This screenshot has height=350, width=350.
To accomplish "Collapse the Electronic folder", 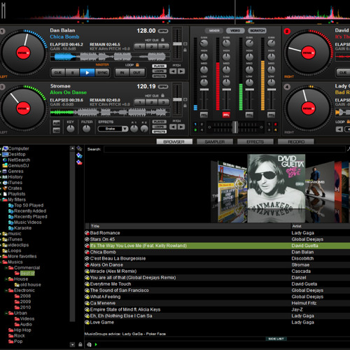I will point(6,290).
